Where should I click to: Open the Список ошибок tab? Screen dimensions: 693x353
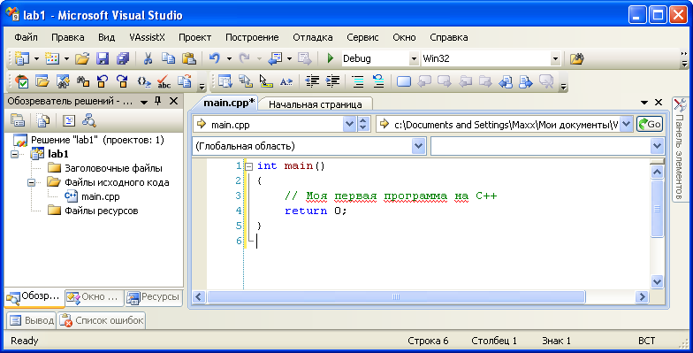(x=102, y=320)
